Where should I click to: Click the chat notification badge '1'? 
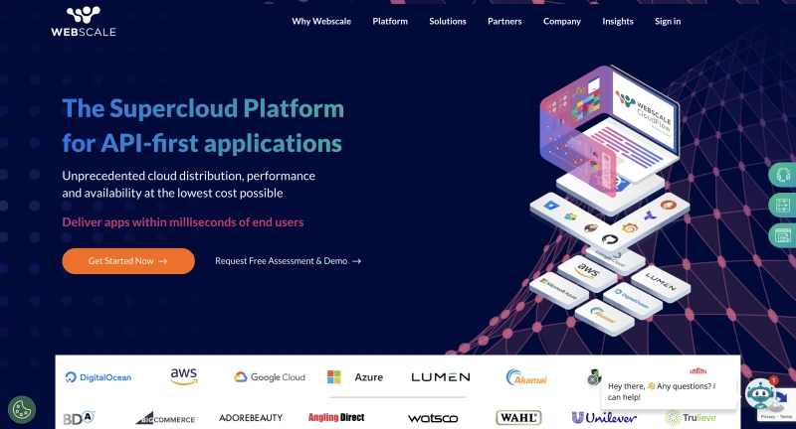point(773,380)
